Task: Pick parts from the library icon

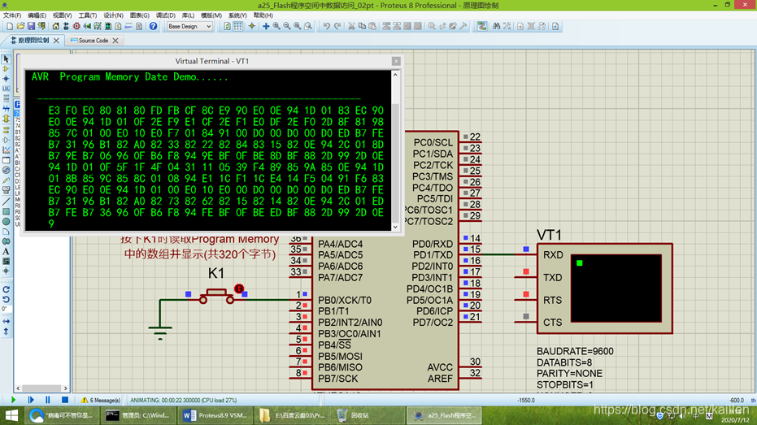Action: click(432, 26)
